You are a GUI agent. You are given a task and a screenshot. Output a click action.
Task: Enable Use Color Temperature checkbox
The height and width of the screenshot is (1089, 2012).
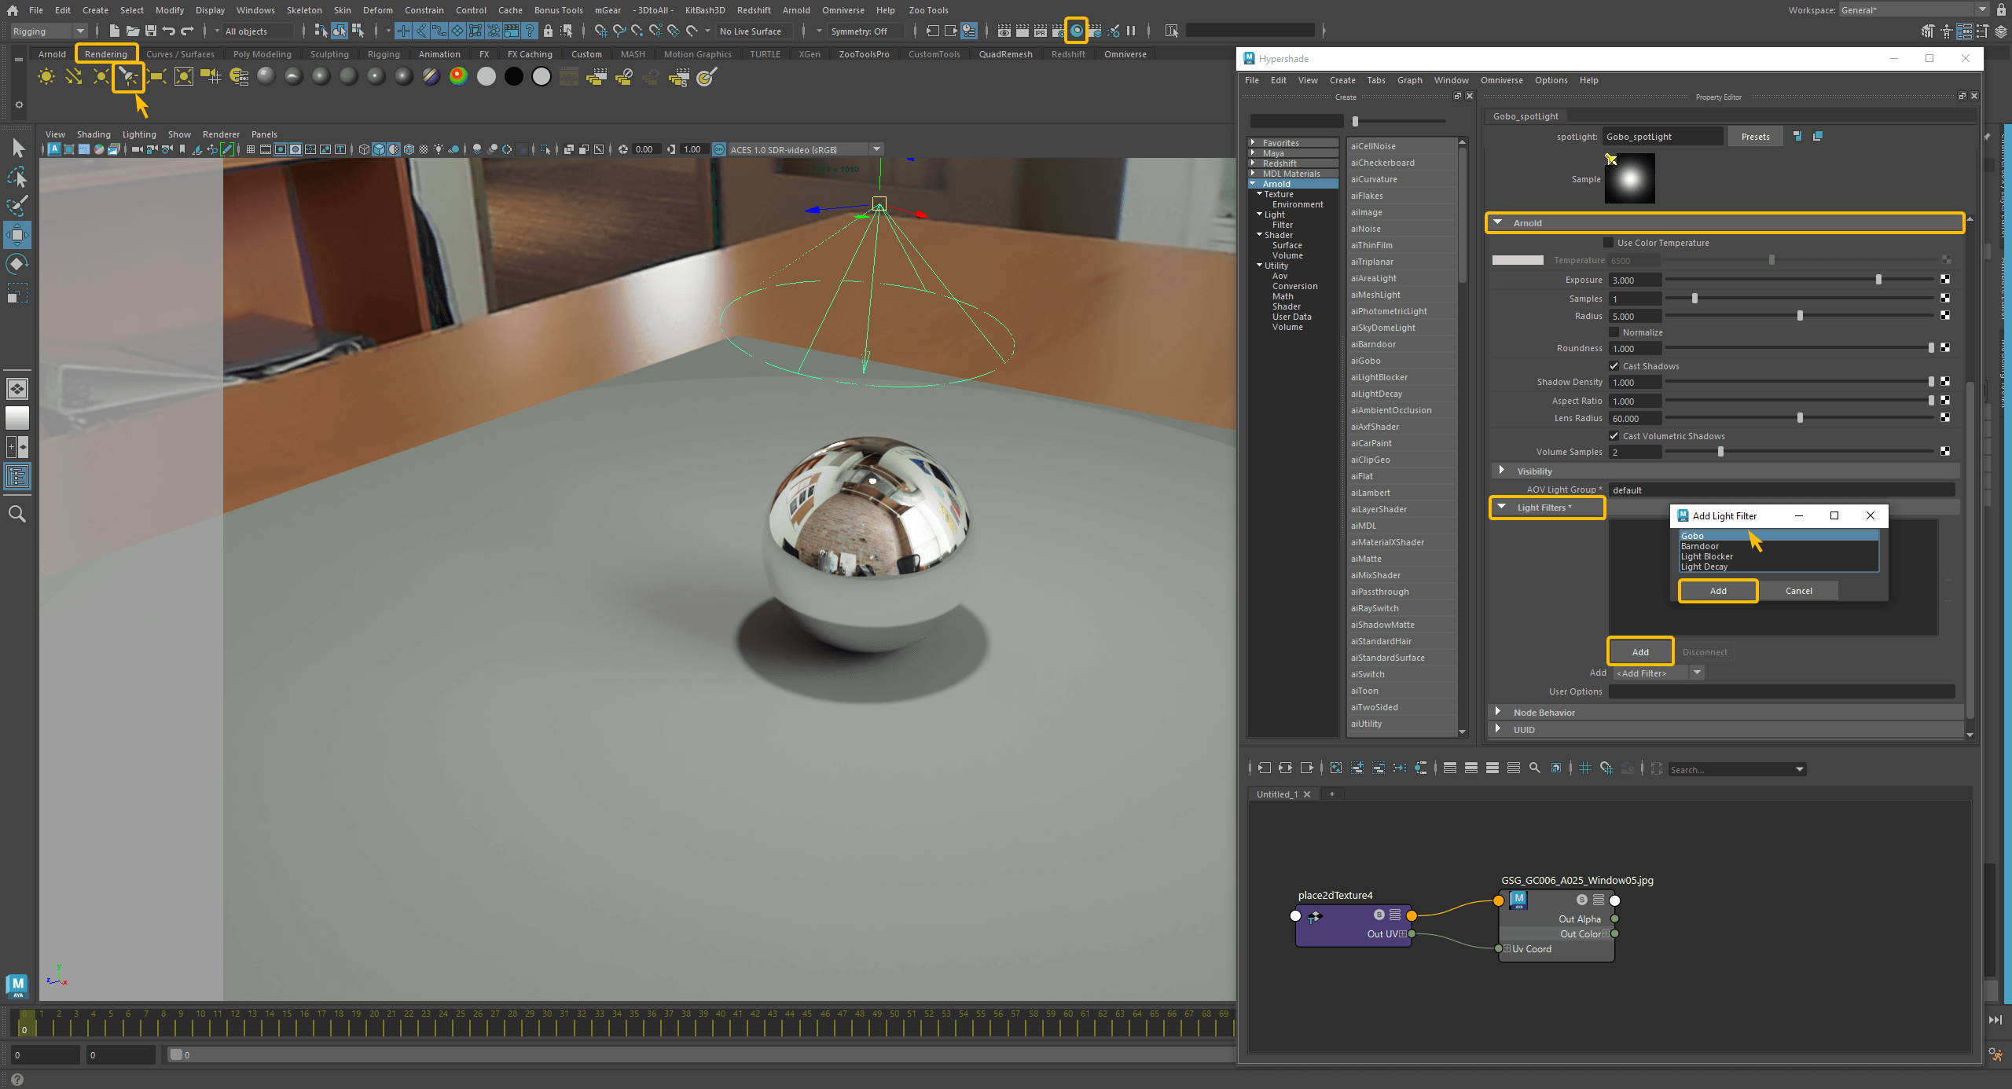pos(1609,243)
